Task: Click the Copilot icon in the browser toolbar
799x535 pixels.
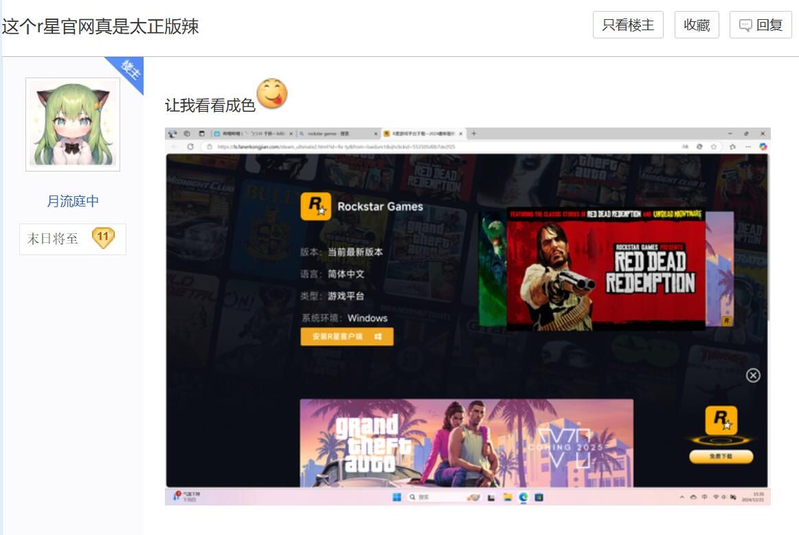Action: 763,147
